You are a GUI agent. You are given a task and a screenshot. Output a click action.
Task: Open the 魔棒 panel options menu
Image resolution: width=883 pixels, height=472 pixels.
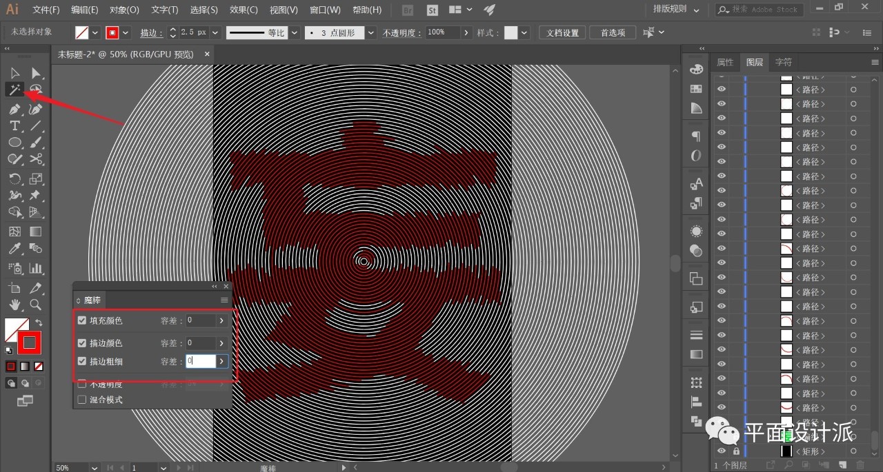(x=224, y=300)
